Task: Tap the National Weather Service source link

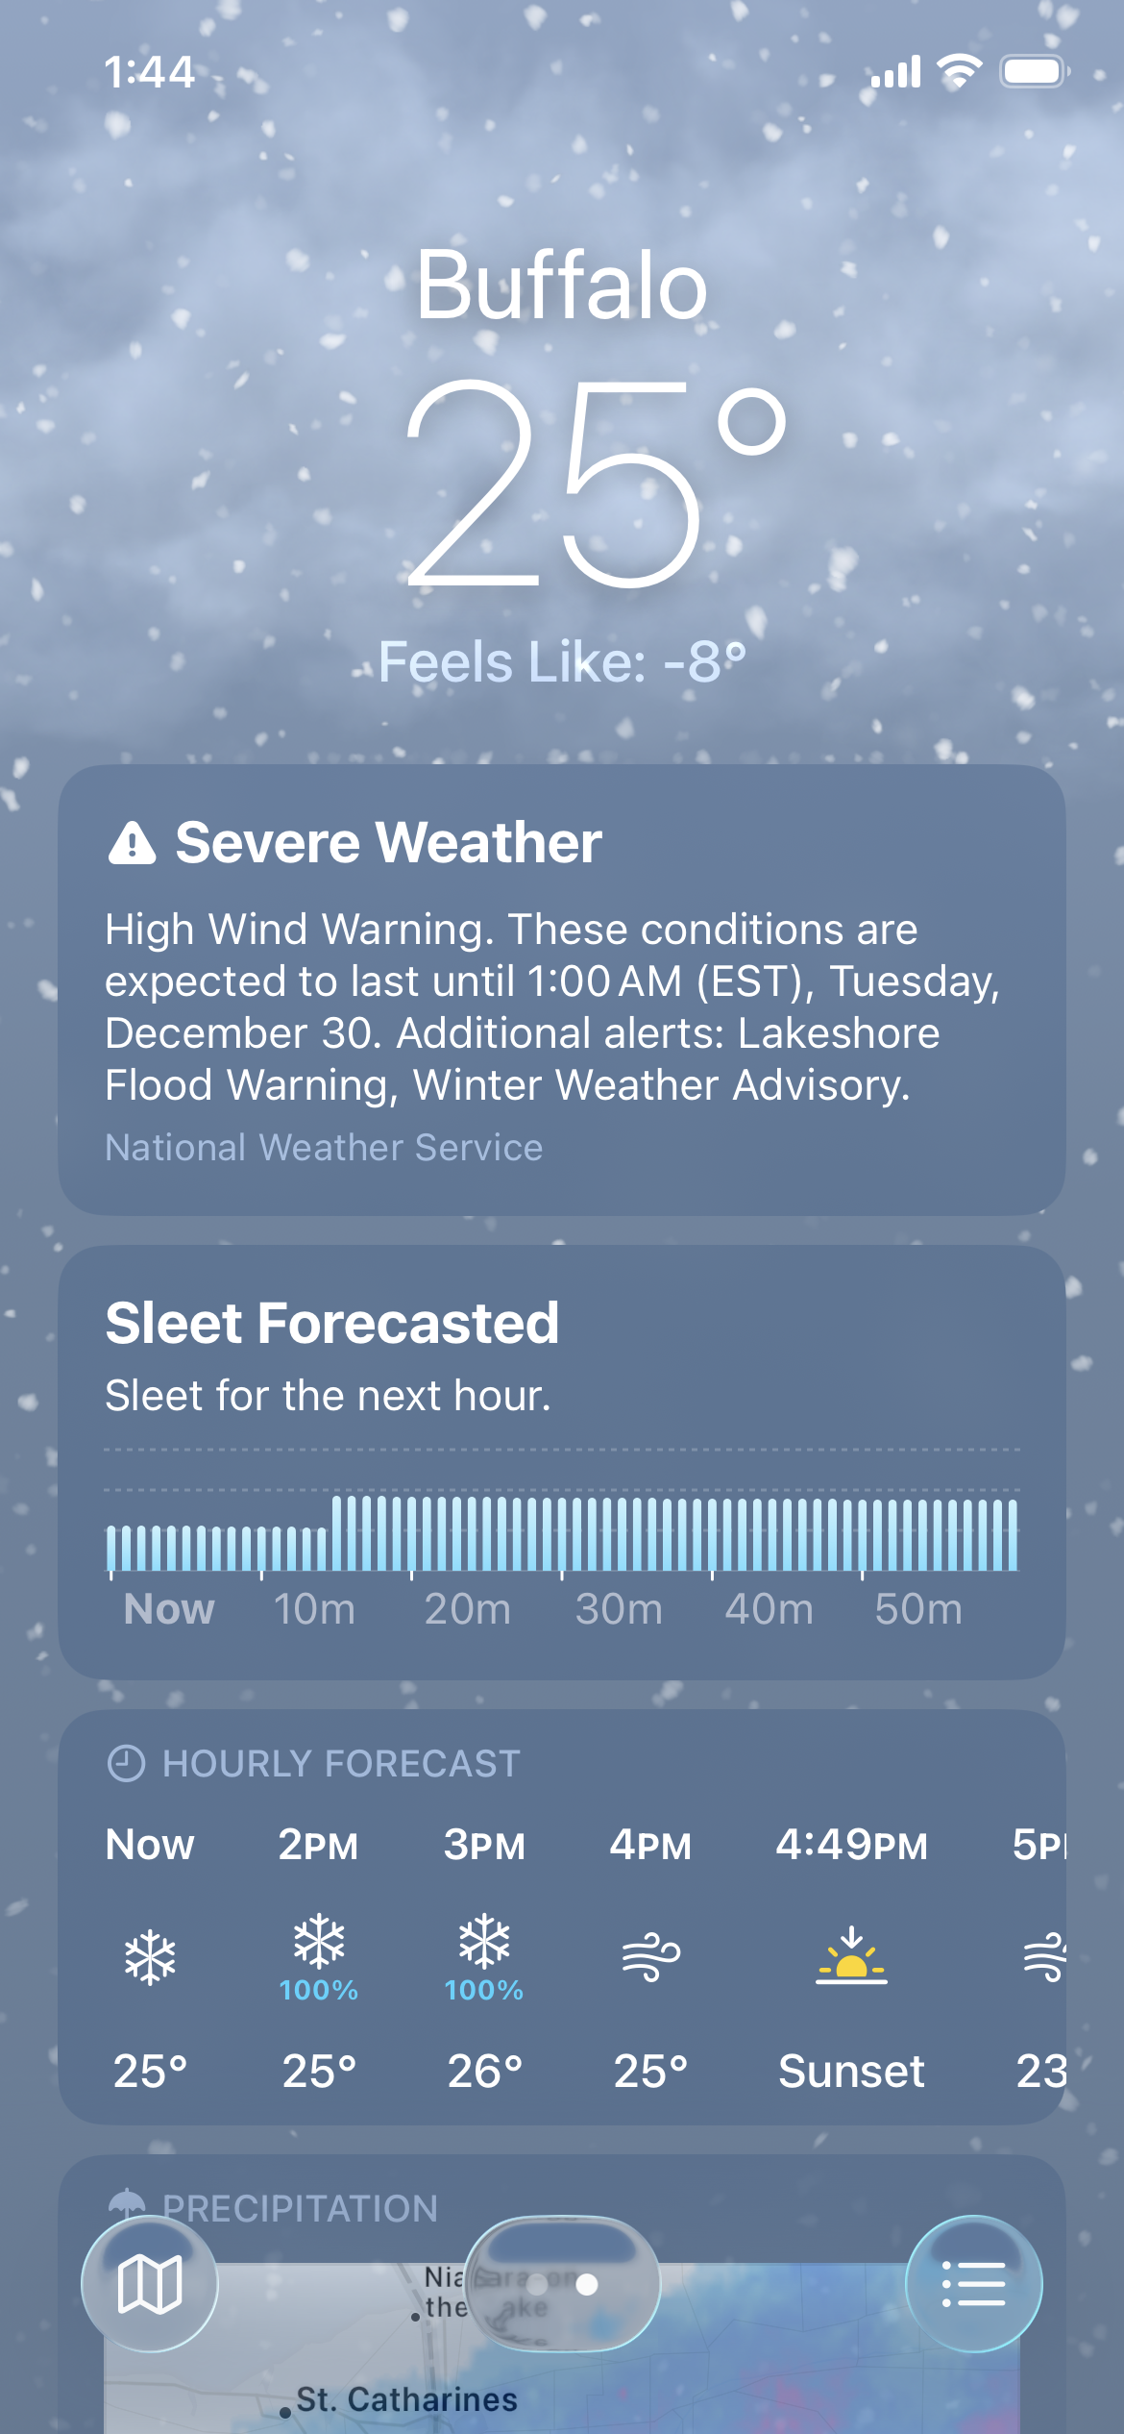Action: coord(324,1148)
